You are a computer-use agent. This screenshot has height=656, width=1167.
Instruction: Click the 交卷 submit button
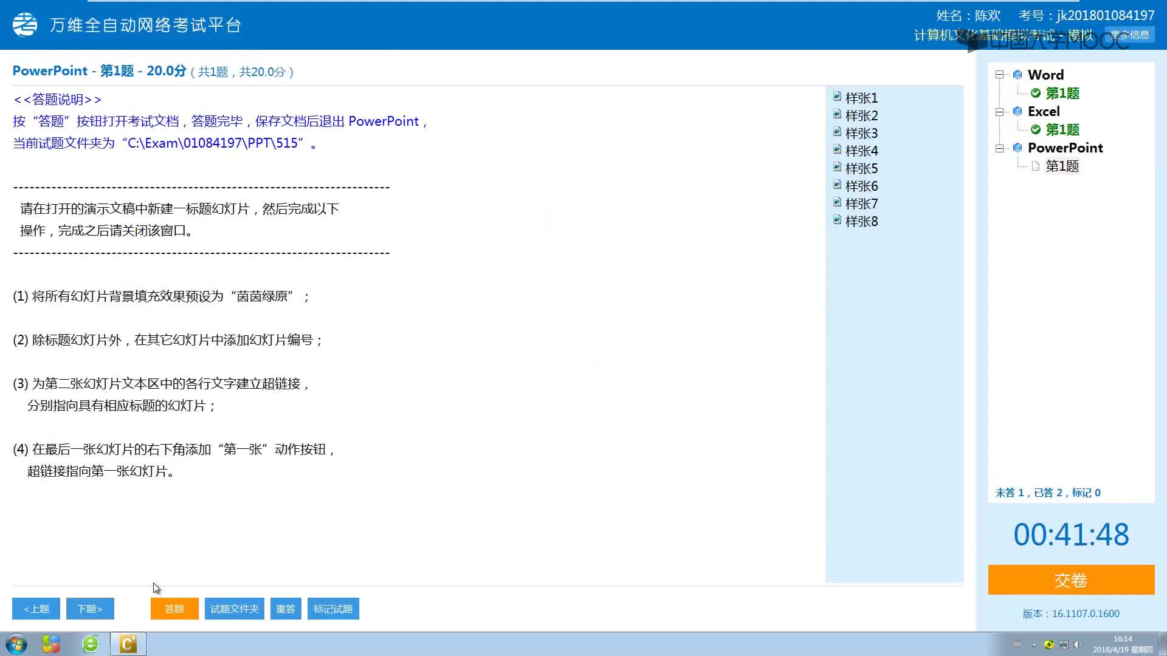[1072, 580]
